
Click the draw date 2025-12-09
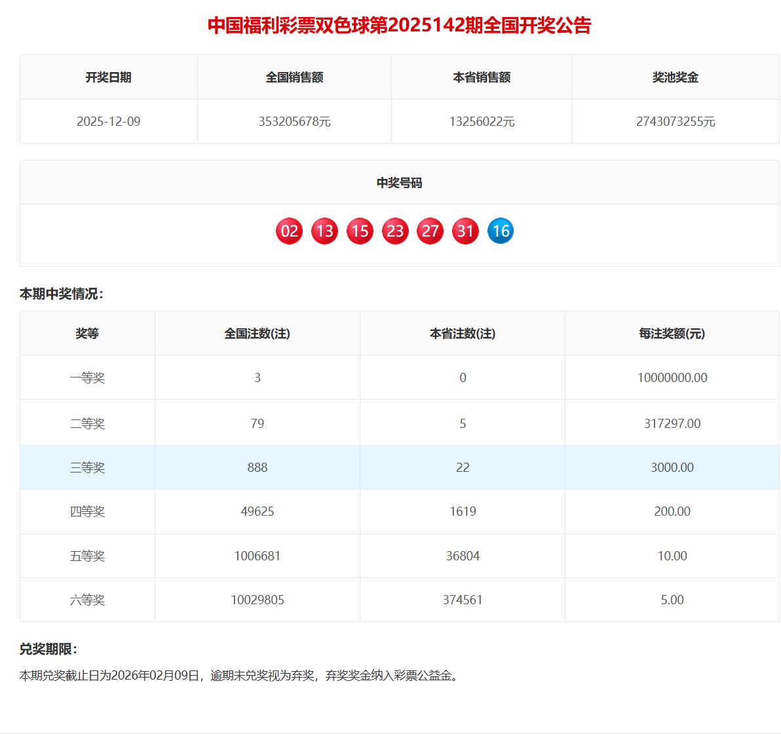coord(109,122)
